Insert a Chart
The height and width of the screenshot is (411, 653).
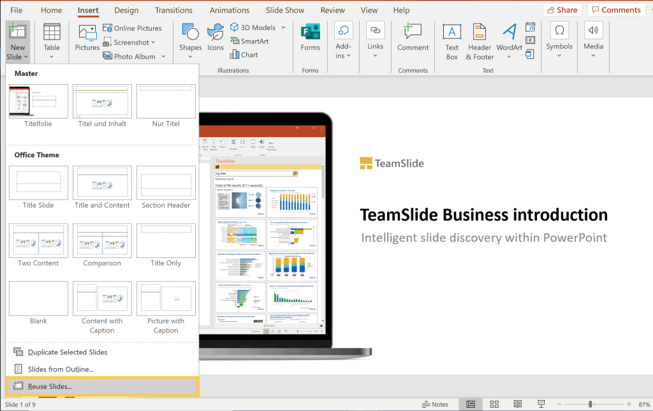(244, 55)
